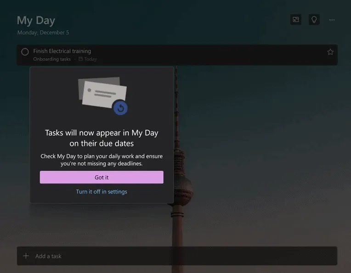Open the three-dot more options menu
This screenshot has height=273, width=351.
(332, 20)
